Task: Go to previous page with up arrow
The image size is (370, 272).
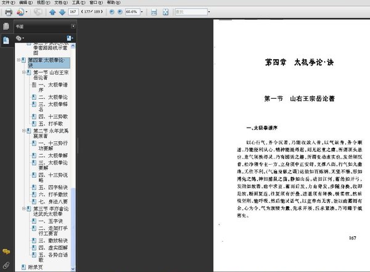Action: 52,12
